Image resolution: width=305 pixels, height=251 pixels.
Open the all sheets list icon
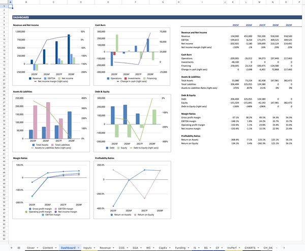click(x=19, y=247)
